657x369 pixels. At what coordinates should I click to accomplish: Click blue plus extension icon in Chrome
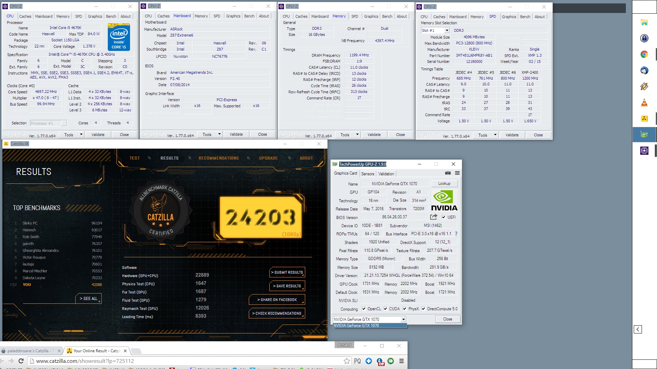[369, 361]
